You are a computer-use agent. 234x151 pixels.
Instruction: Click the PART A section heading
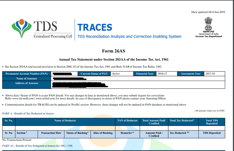[x=28, y=114]
